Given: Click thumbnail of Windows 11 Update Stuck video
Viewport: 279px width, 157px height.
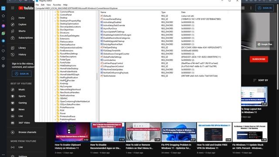Looking at the screenshot, I should [x=250, y=132].
